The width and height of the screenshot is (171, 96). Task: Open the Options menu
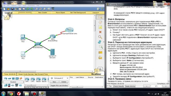[14, 5]
